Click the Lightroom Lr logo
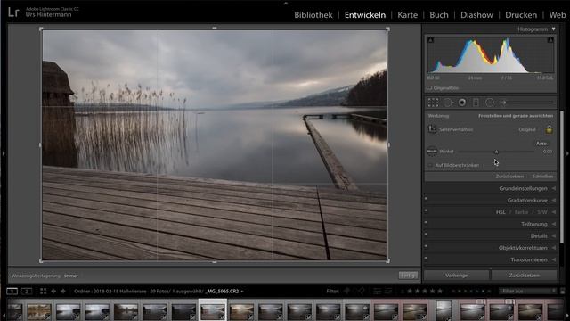Image resolution: width=570 pixels, height=321 pixels. 13,12
